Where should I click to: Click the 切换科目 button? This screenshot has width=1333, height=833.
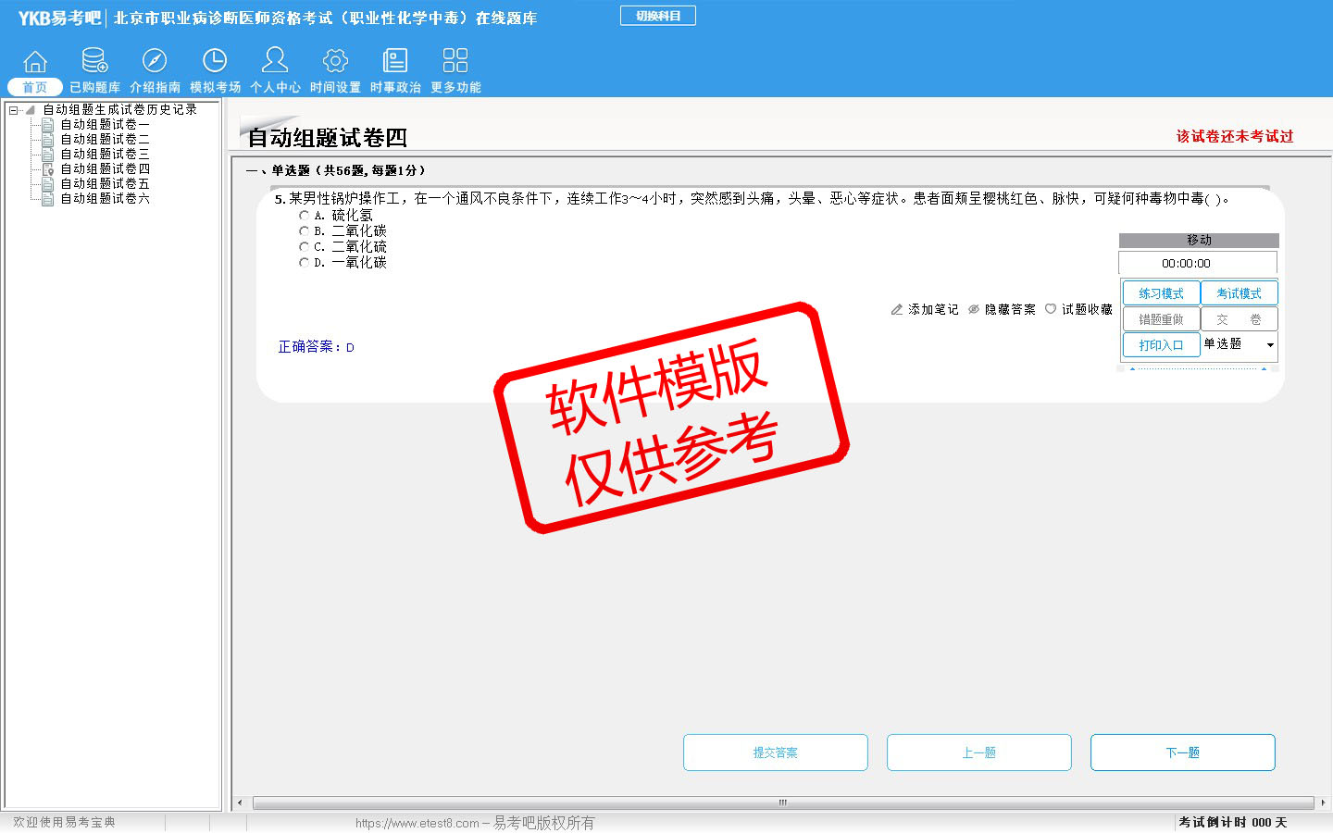click(658, 16)
